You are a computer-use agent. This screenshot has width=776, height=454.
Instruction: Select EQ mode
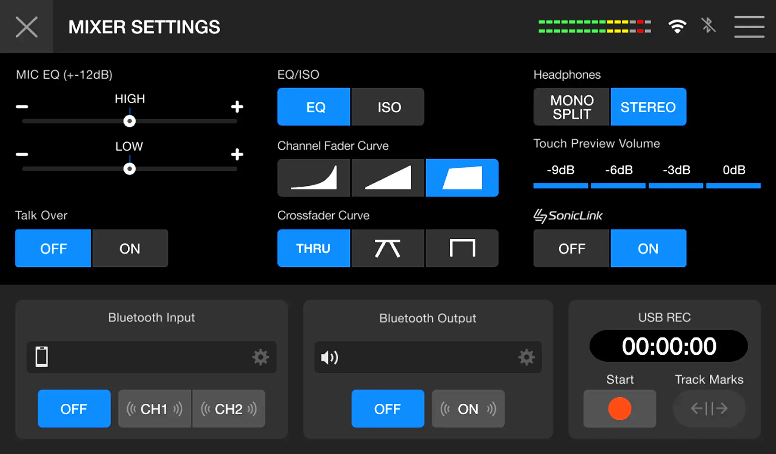pos(314,107)
